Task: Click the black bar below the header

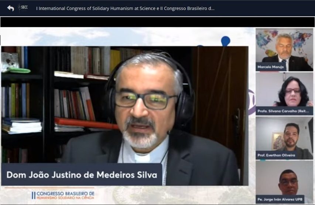Action: (x=157, y=22)
